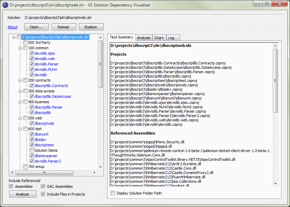Click the FluentNHibernate.dll assembly line
This screenshot has height=207, width=290.
point(158,177)
